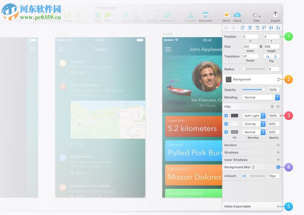The width and height of the screenshot is (304, 215).
Task: Switch to the Fitness App document tab
Action: (x=105, y=7)
